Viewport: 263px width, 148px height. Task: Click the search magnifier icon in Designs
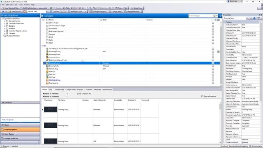tap(215, 16)
